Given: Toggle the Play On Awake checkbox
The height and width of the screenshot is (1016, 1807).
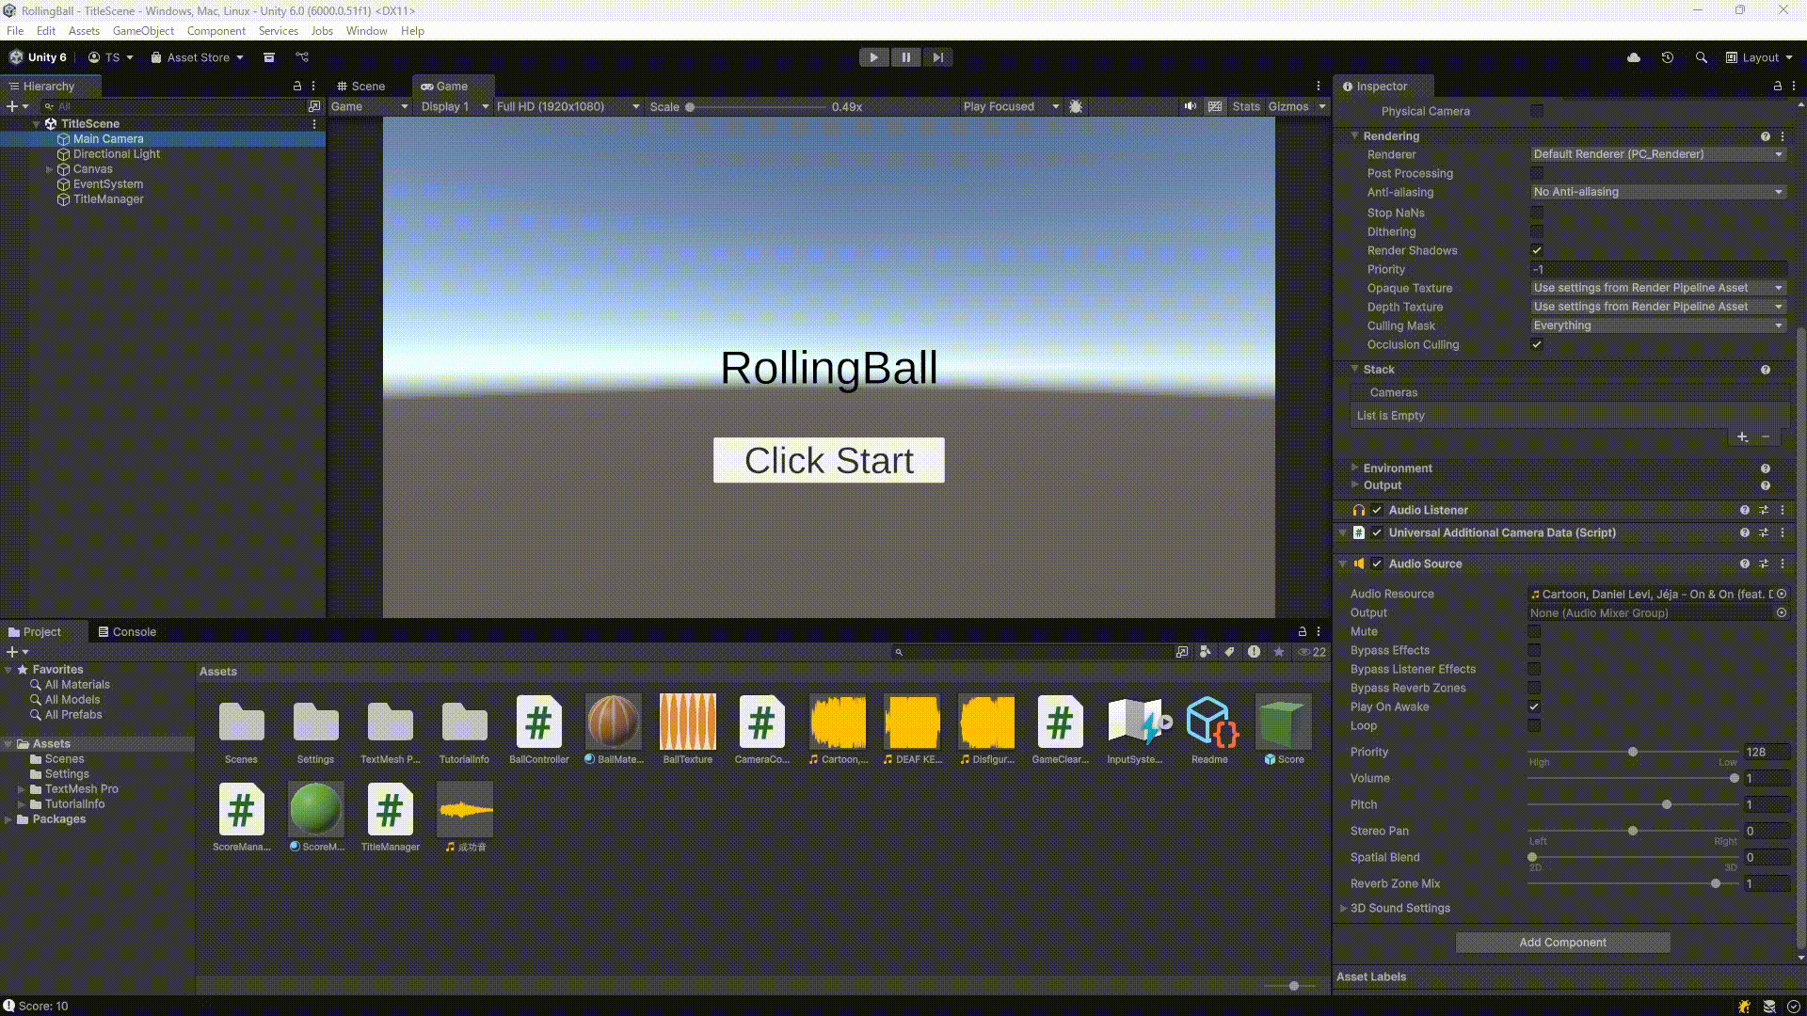Looking at the screenshot, I should point(1534,706).
